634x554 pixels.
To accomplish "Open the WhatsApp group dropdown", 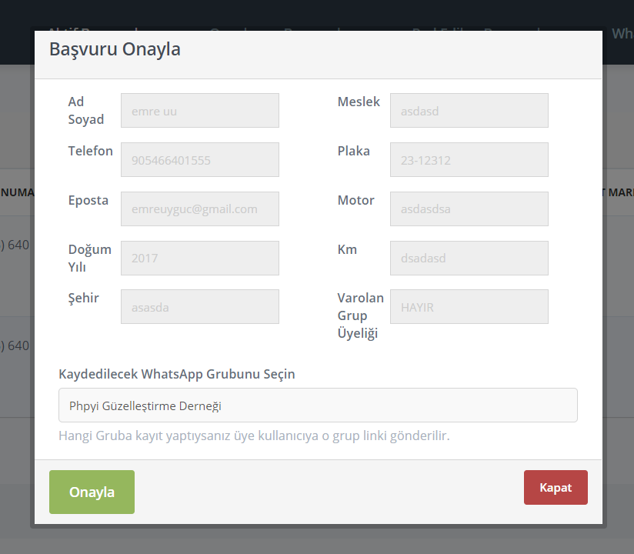I will pos(318,405).
